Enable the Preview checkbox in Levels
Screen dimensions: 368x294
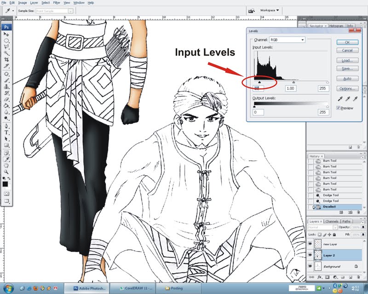(338, 108)
